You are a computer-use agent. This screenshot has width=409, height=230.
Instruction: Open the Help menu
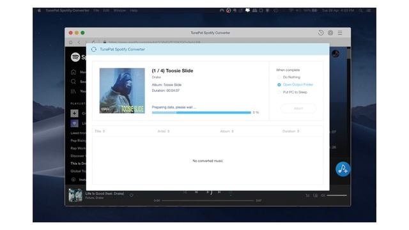[x=134, y=10]
